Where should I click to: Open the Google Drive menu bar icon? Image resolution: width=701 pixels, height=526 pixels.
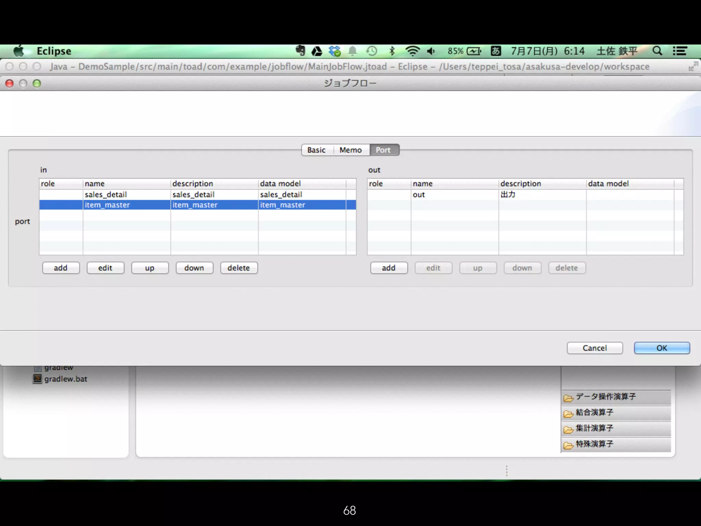pos(317,51)
